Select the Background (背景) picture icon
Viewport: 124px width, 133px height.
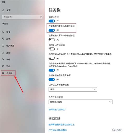[x=3, y=32]
